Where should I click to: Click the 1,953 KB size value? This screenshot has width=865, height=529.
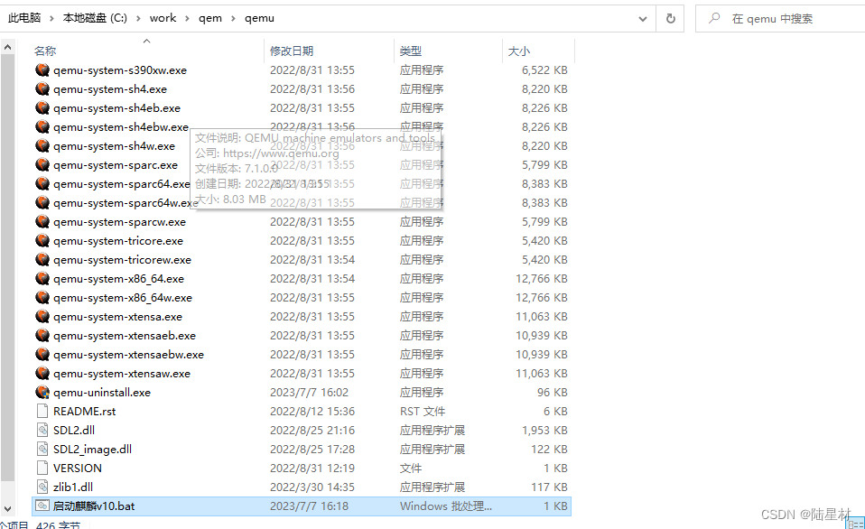[x=544, y=431]
